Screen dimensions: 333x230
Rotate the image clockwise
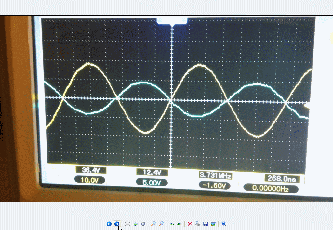[x=172, y=224]
